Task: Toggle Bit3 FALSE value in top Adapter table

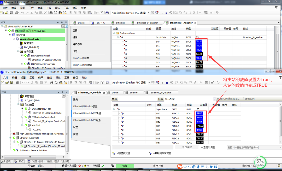Action: click(199, 54)
